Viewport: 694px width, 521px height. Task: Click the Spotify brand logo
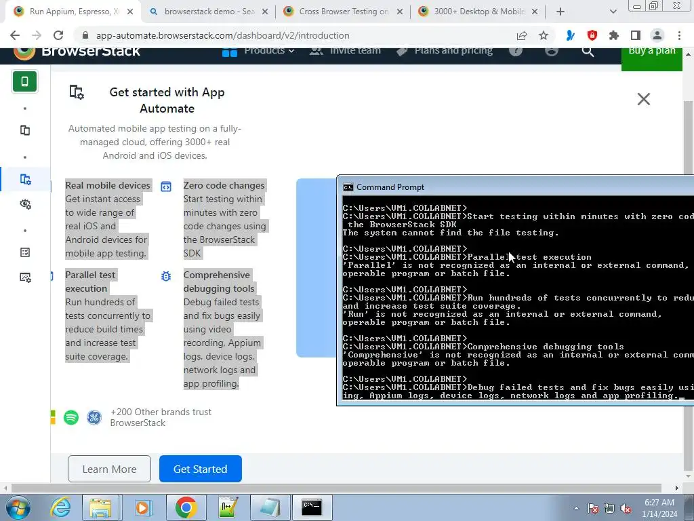pos(71,417)
